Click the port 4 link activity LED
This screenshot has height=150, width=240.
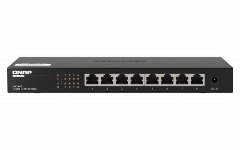pyautogui.click(x=78, y=79)
